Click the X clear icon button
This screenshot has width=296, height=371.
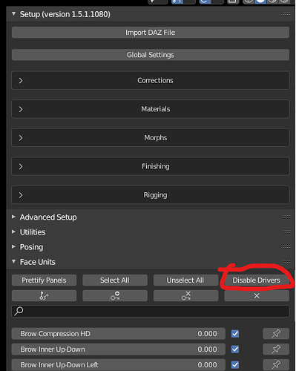257,296
